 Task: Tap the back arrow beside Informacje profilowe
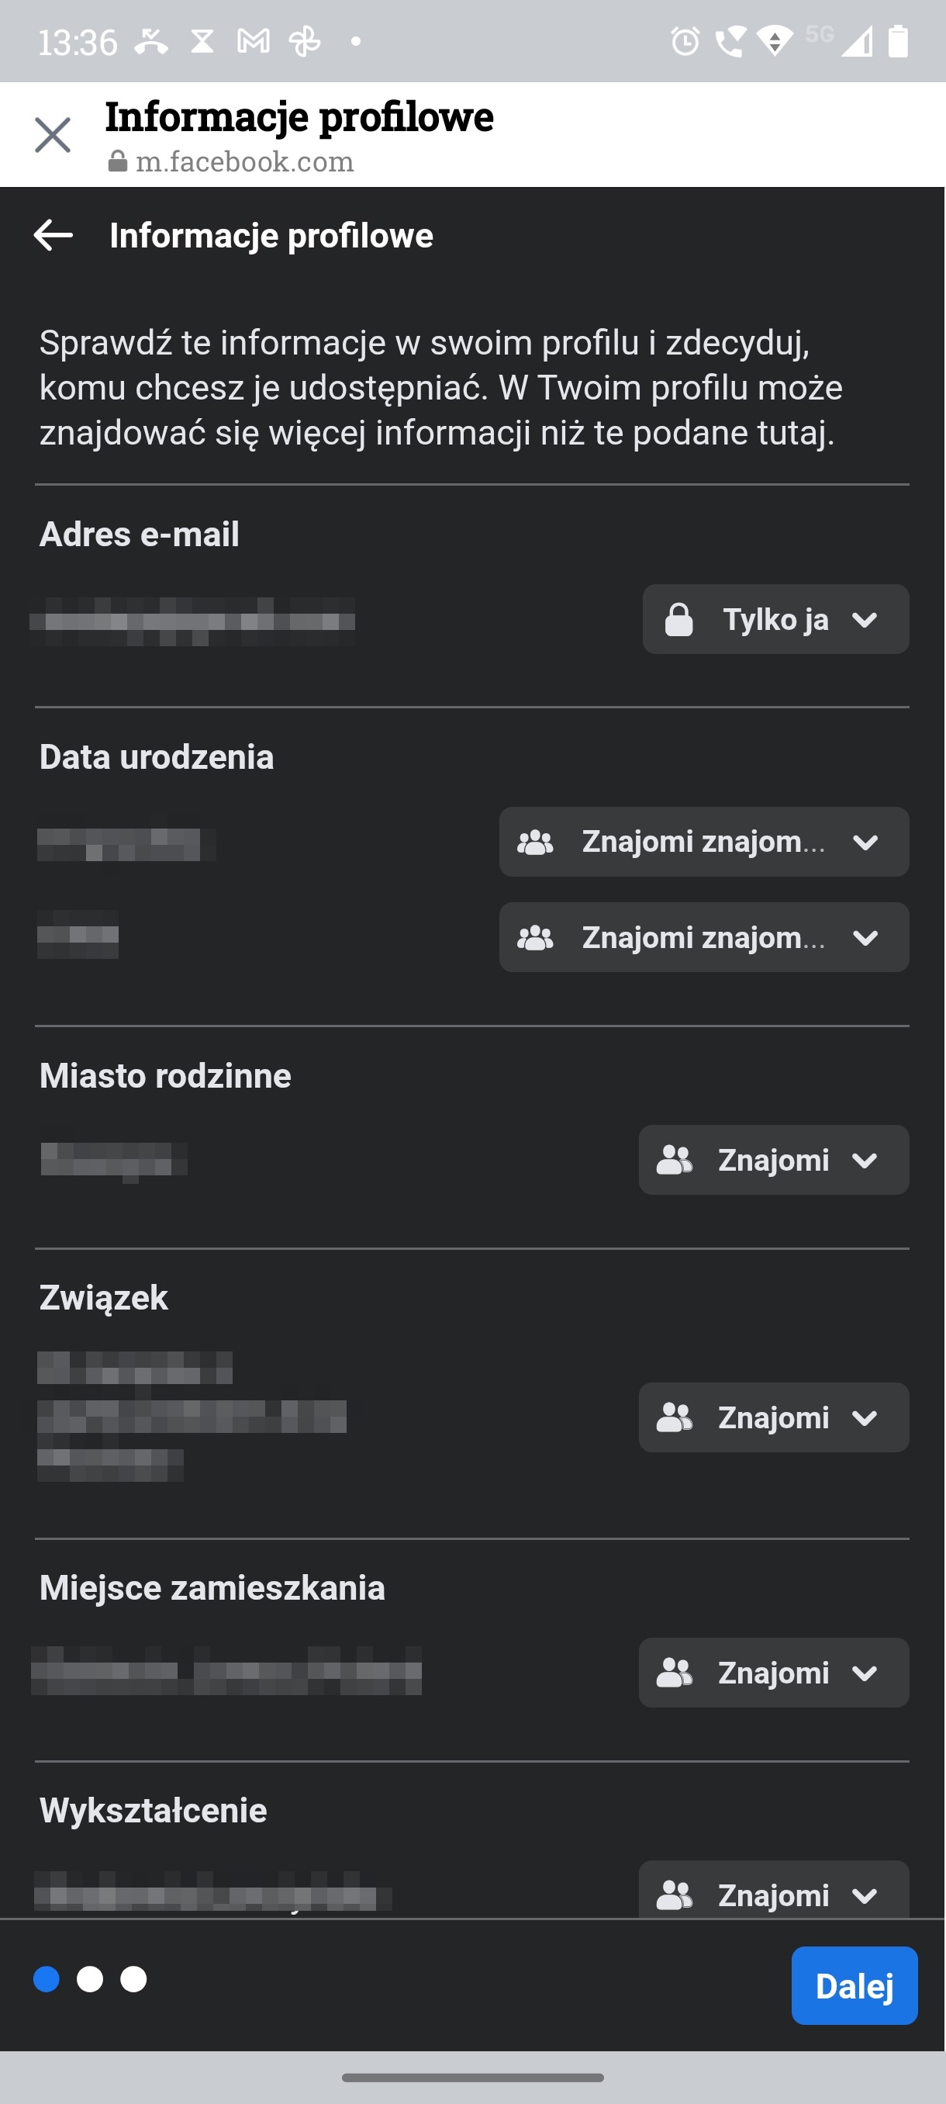click(x=53, y=235)
